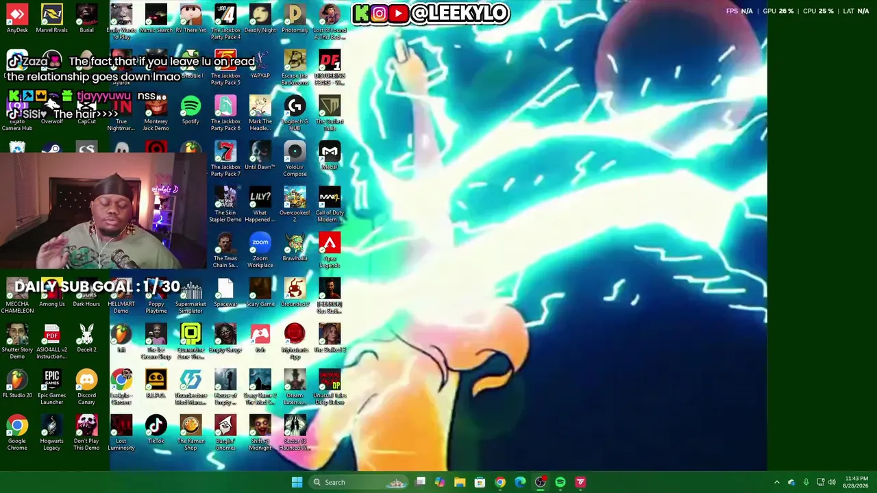
Task: Open the volume control in system tray
Action: (x=832, y=482)
